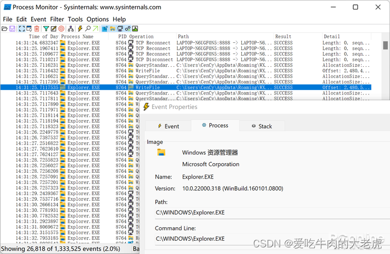
Task: Click the Command Line text field
Action: 272,239
